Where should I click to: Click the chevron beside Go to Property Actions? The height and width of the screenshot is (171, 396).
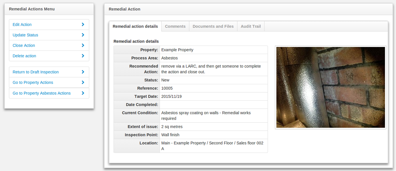pos(83,82)
